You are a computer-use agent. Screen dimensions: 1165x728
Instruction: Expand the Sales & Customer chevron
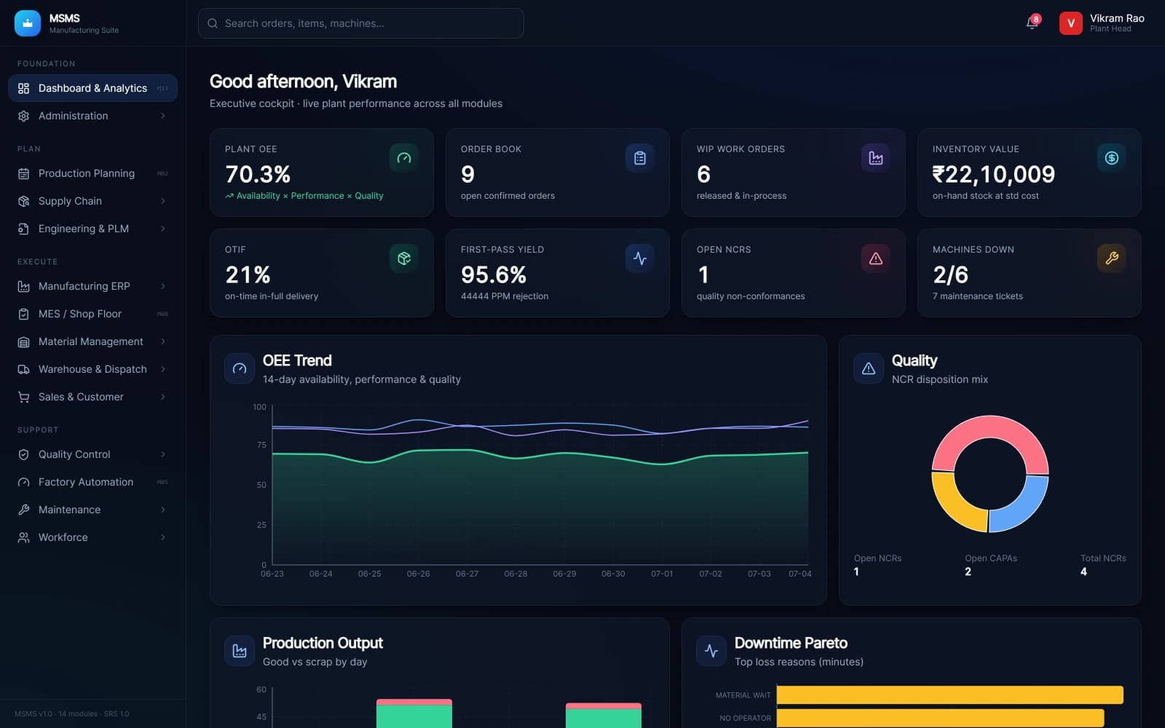162,397
